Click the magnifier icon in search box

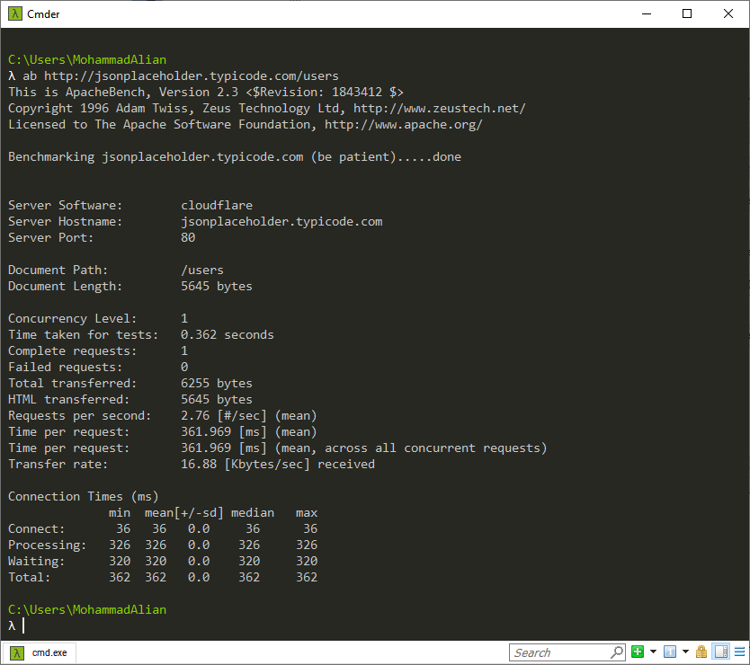click(617, 652)
